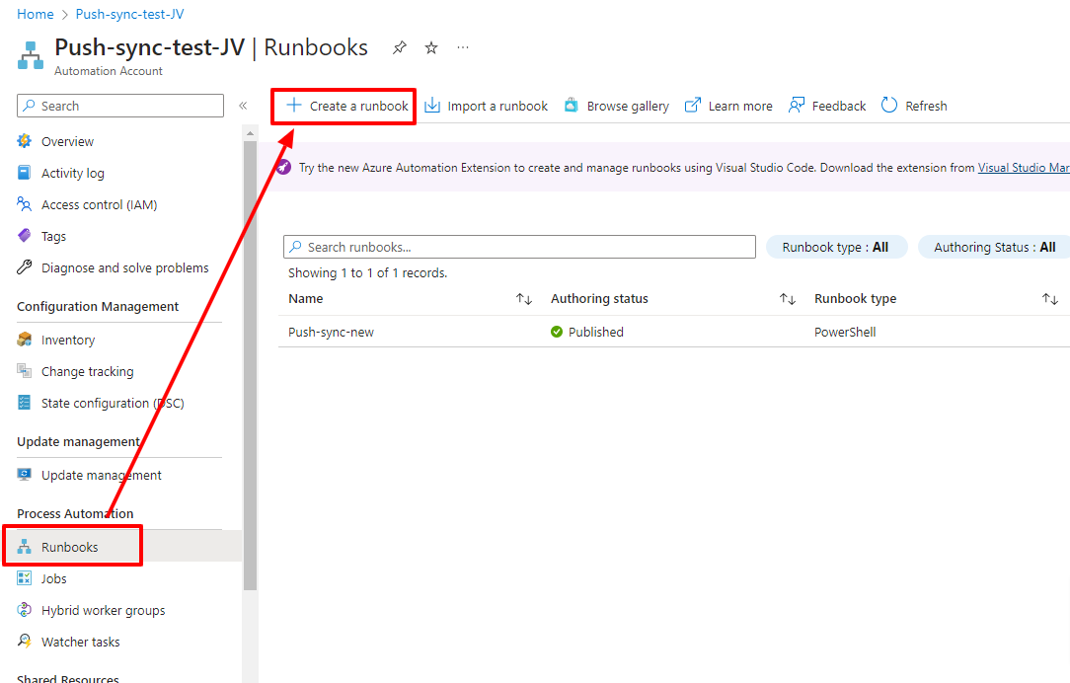The height and width of the screenshot is (683, 1070).
Task: Click the Inventory box icon
Action: pyautogui.click(x=25, y=340)
